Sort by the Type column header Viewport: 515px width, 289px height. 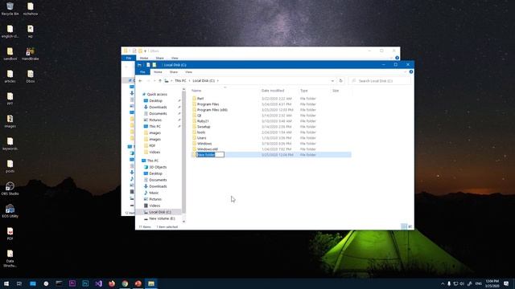point(304,91)
